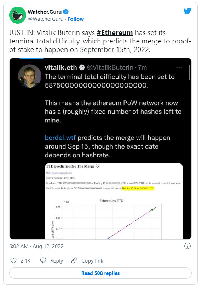Follow the WatcherGuru account
202x289 pixels.
tap(76, 19)
